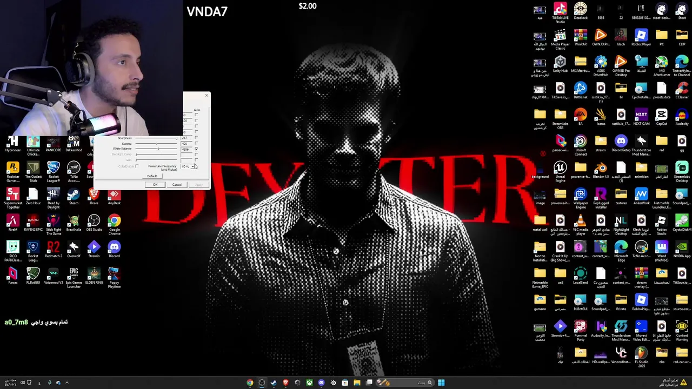Open the PowerLine Frequency dropdown

[x=188, y=166]
